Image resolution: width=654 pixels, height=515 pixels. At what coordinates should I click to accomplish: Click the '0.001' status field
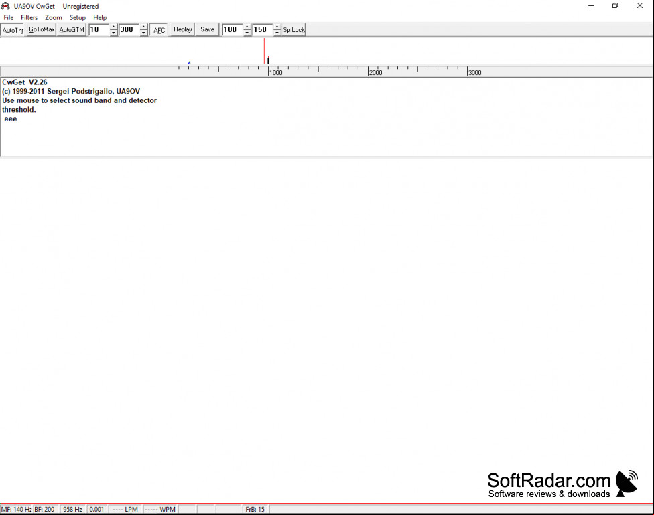point(96,509)
